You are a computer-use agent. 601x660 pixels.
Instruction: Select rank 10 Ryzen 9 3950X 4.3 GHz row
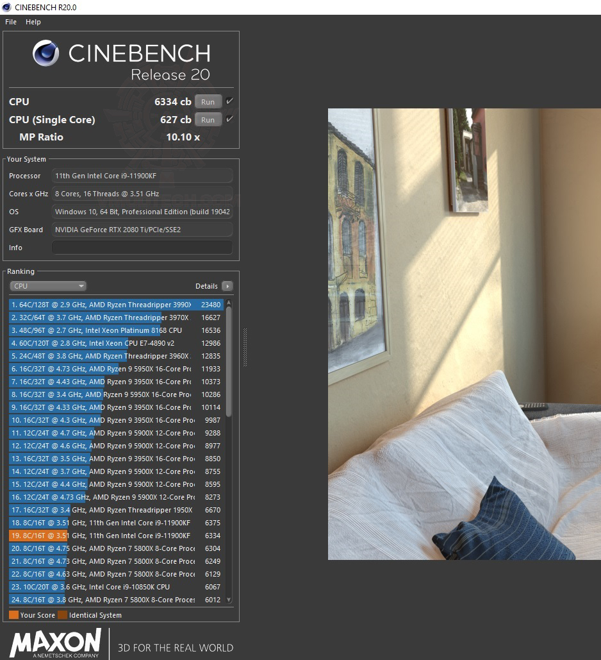(x=116, y=421)
